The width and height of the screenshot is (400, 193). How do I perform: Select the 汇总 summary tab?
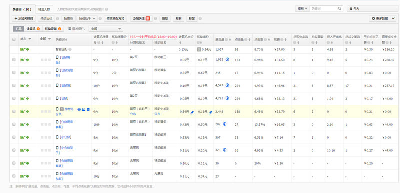click(x=18, y=29)
